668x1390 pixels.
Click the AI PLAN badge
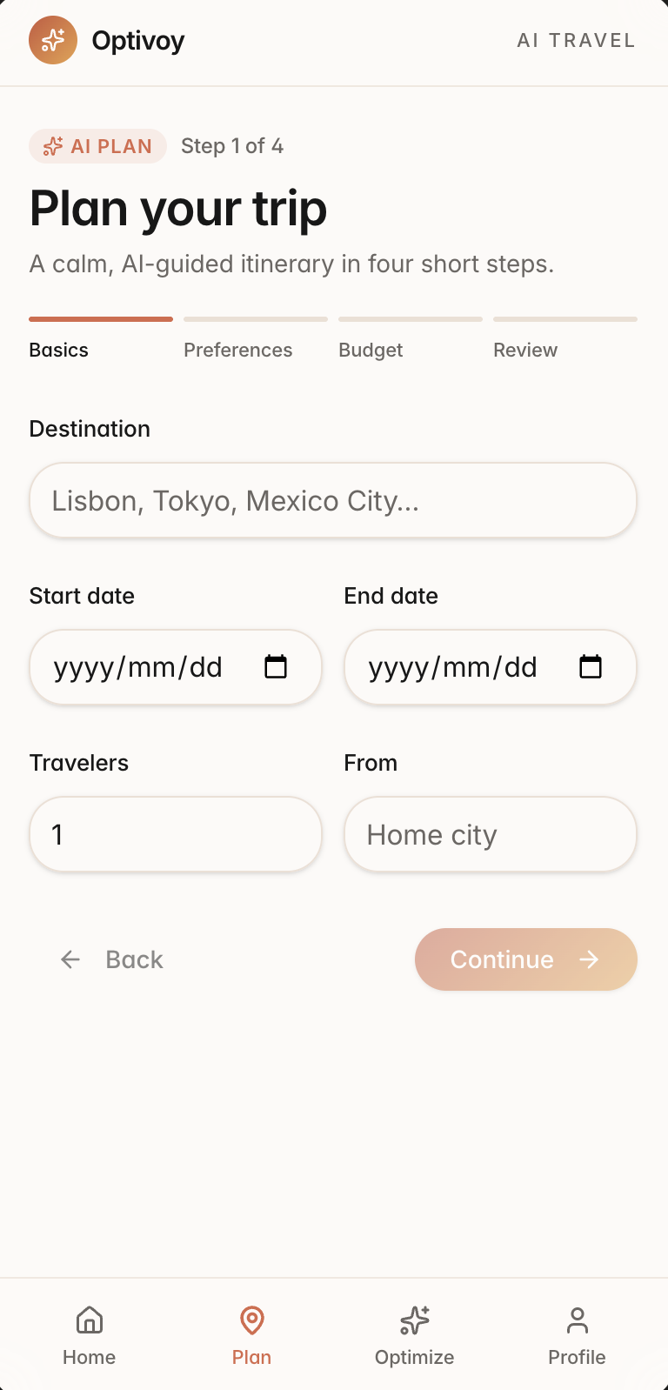tap(97, 146)
